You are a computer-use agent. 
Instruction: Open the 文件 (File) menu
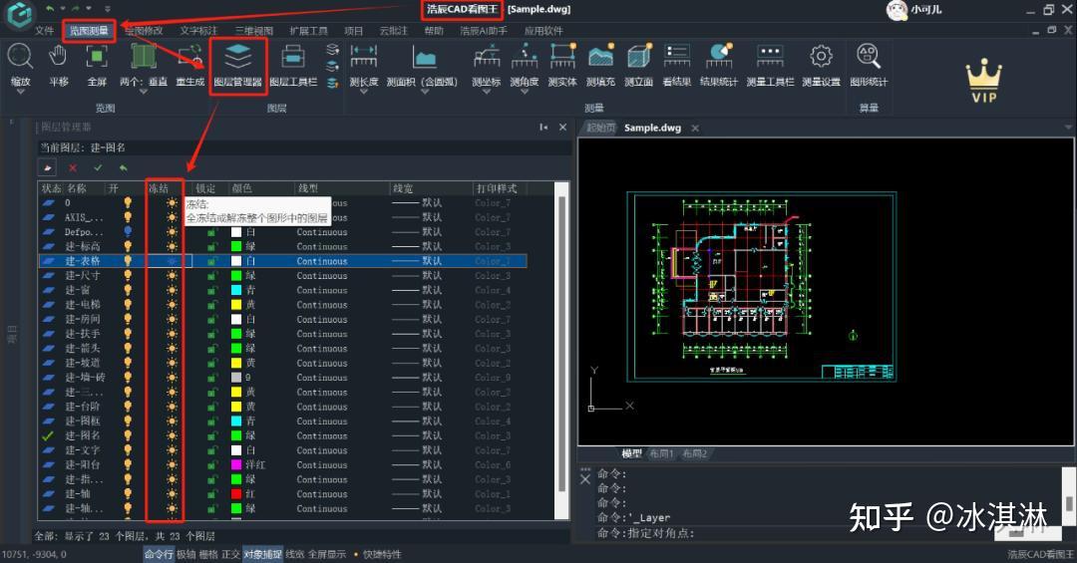click(x=44, y=30)
